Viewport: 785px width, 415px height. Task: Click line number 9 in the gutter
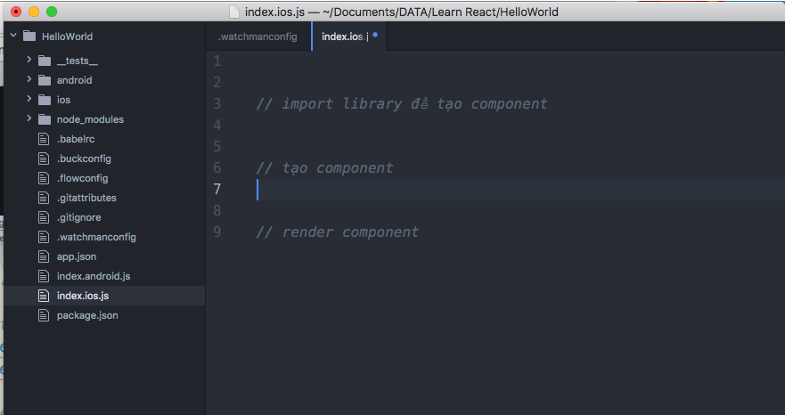(217, 232)
